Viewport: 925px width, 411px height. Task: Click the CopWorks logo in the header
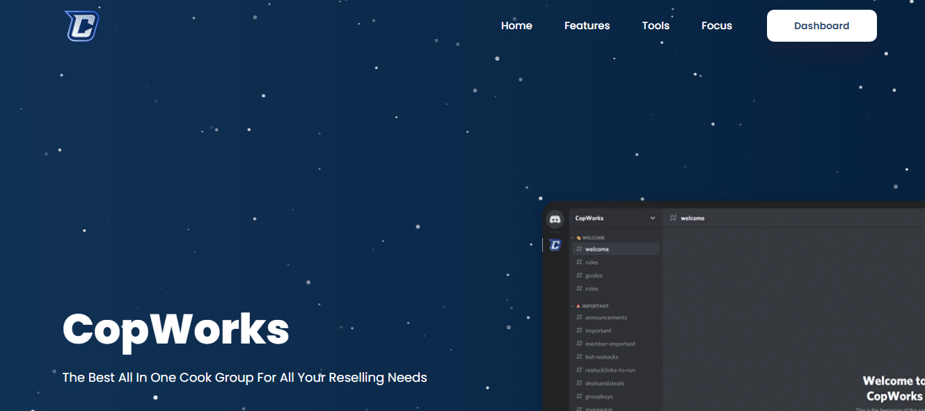(x=81, y=26)
